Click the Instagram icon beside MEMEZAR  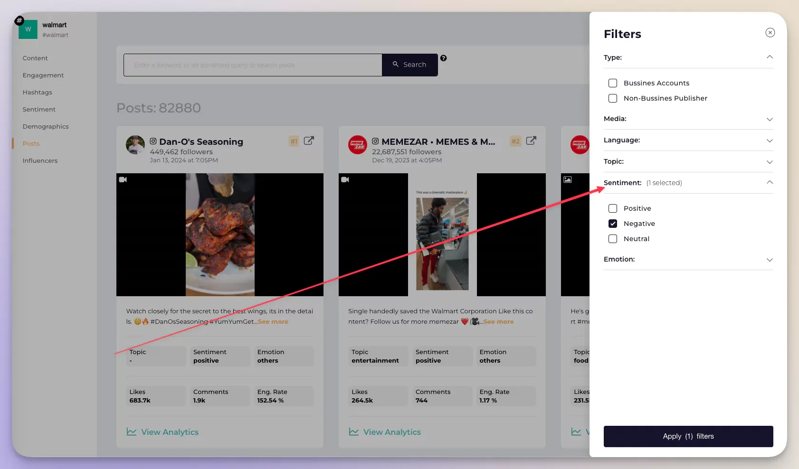[x=375, y=141]
